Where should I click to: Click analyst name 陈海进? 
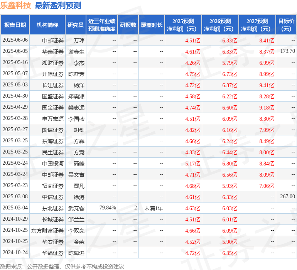[76, 253]
